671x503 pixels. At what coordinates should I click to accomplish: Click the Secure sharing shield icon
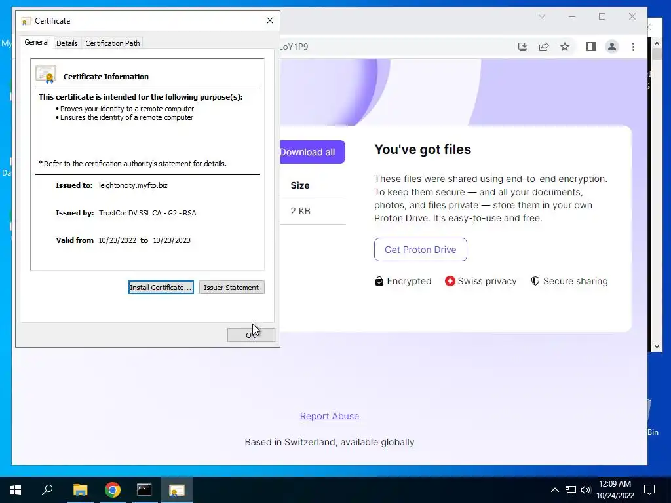coord(535,281)
